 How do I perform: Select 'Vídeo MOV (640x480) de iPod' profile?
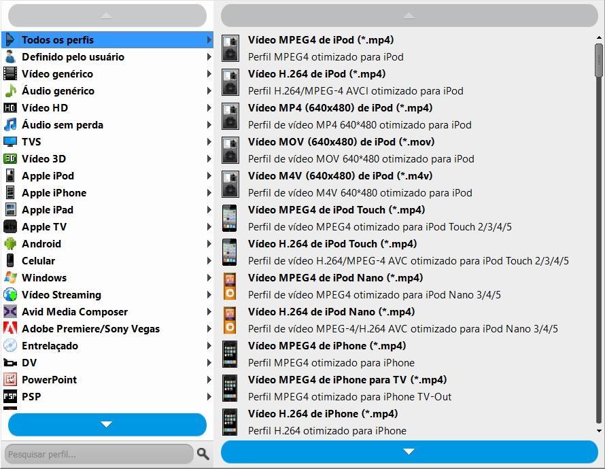coord(407,150)
